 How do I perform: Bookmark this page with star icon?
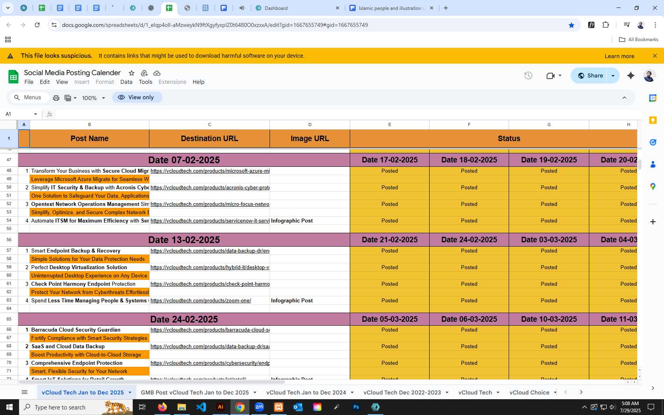(572, 25)
